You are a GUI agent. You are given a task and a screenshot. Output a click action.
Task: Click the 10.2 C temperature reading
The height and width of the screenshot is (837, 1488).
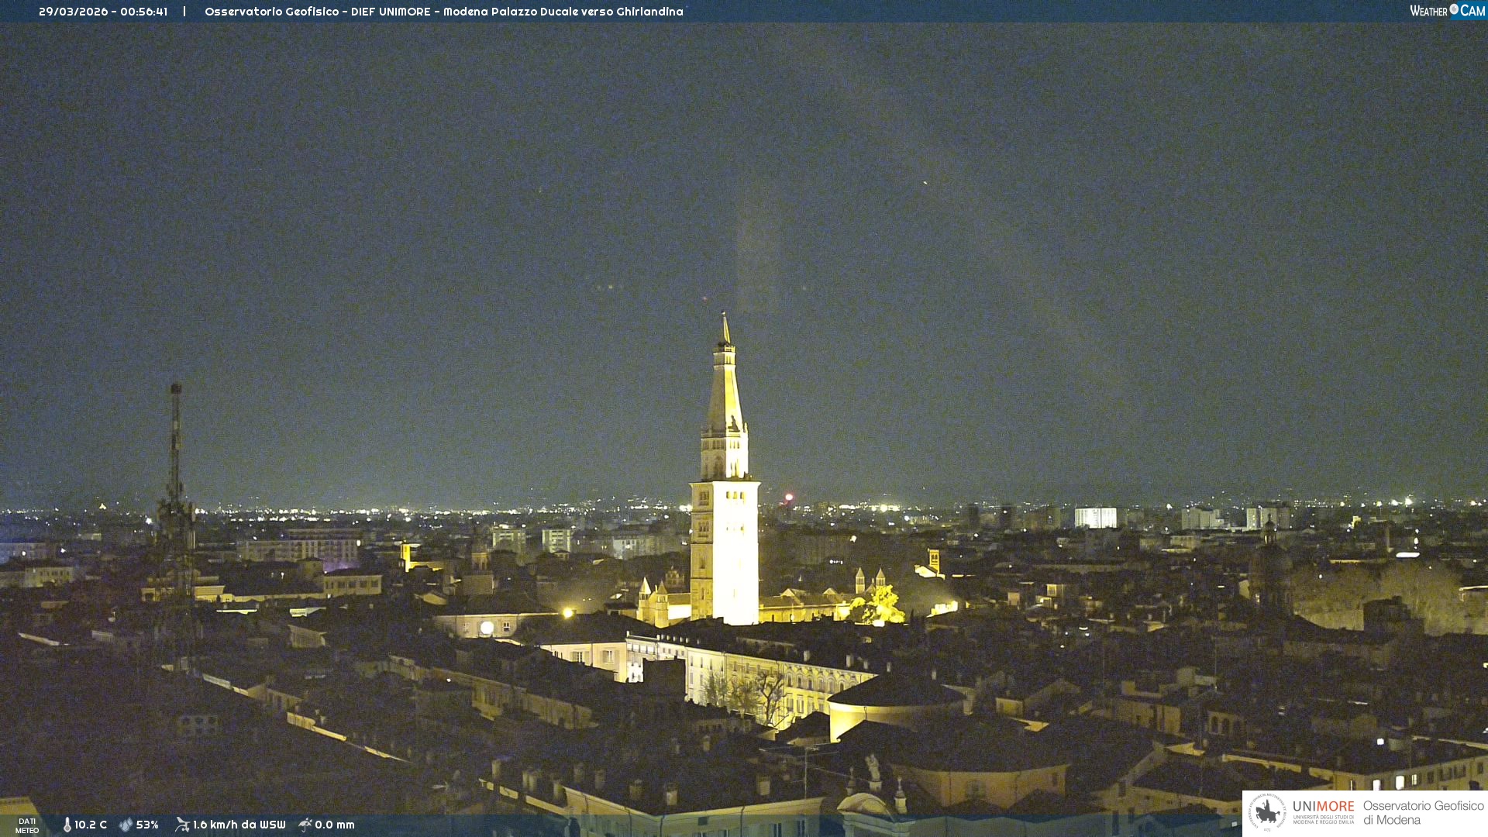pos(91,825)
